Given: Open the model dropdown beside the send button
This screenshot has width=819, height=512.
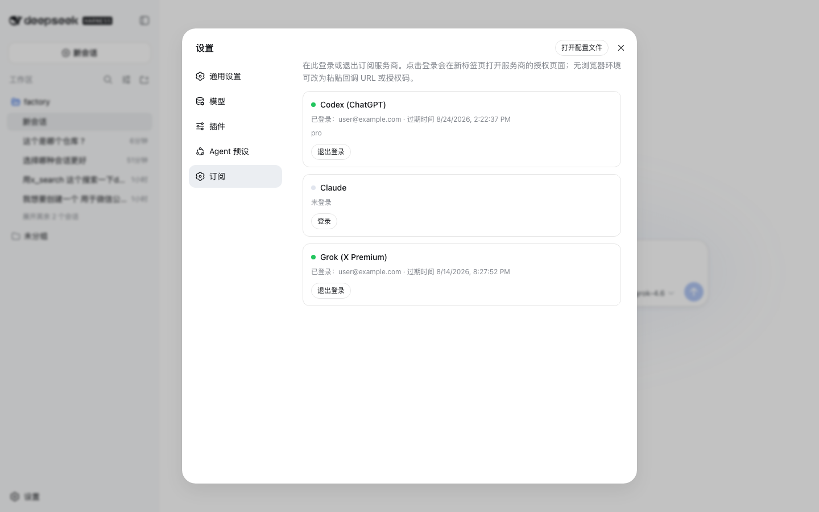Looking at the screenshot, I should [656, 294].
